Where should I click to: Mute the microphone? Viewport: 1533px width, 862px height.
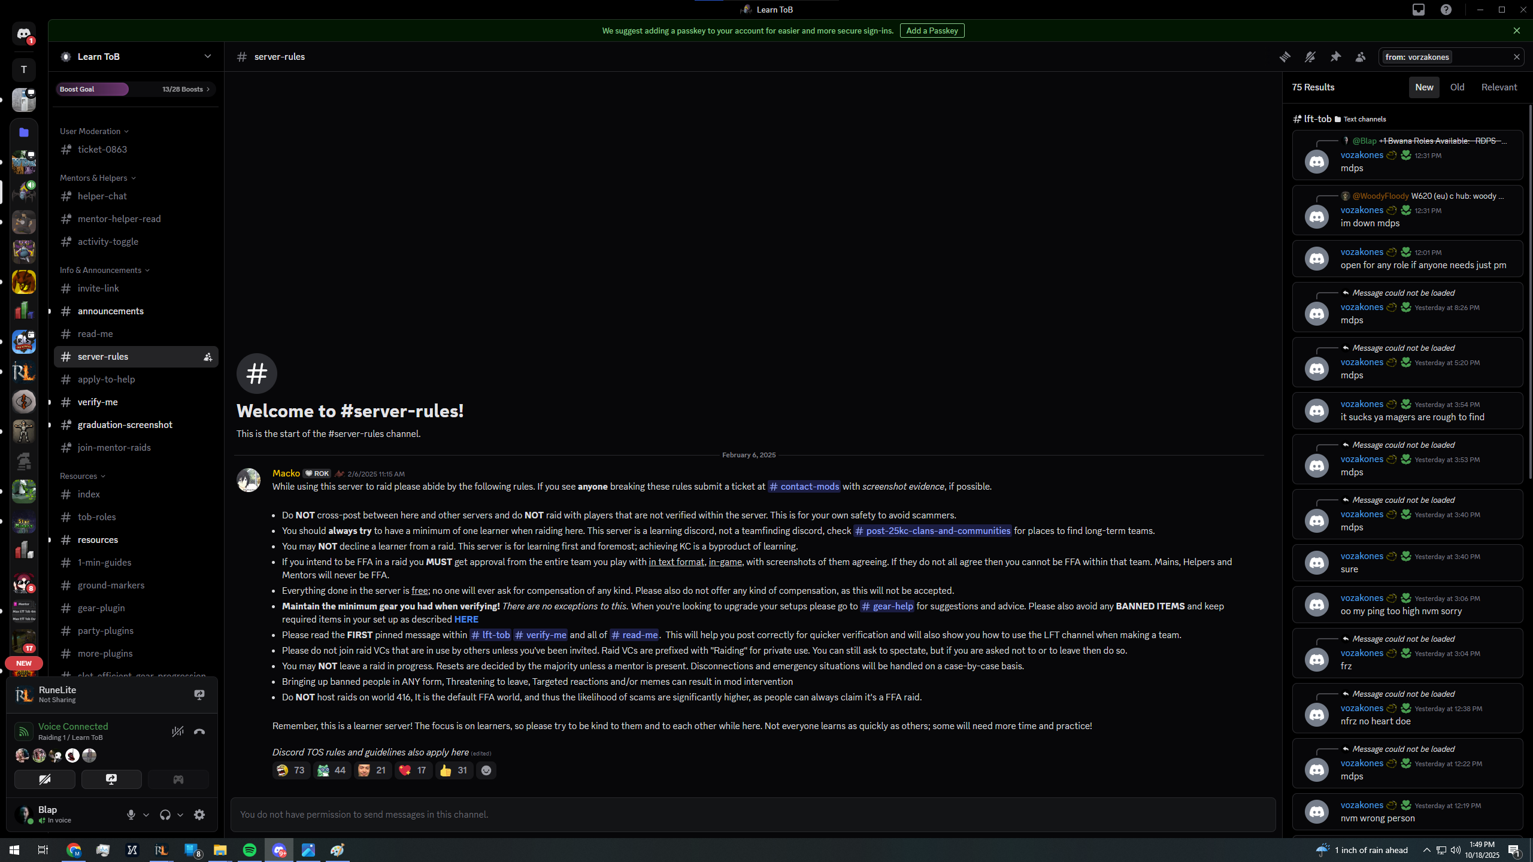[x=131, y=815]
